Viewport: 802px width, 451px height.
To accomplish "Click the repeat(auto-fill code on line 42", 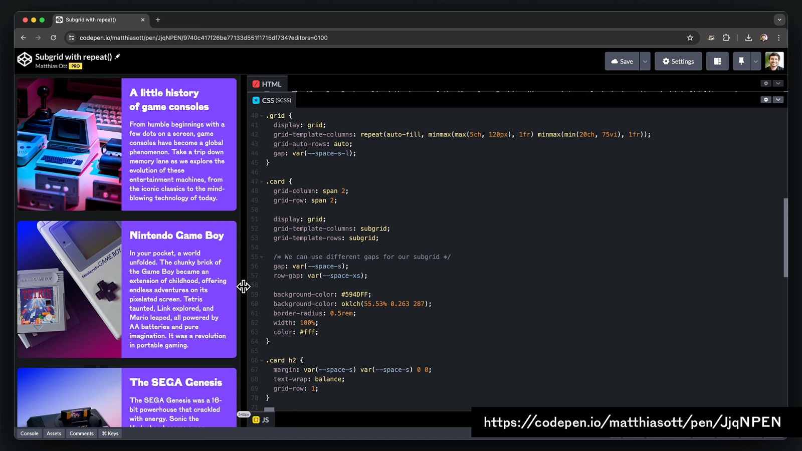I will [x=391, y=135].
